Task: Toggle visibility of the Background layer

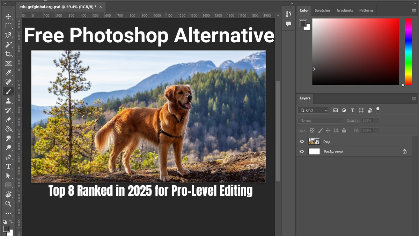Action: coord(301,151)
